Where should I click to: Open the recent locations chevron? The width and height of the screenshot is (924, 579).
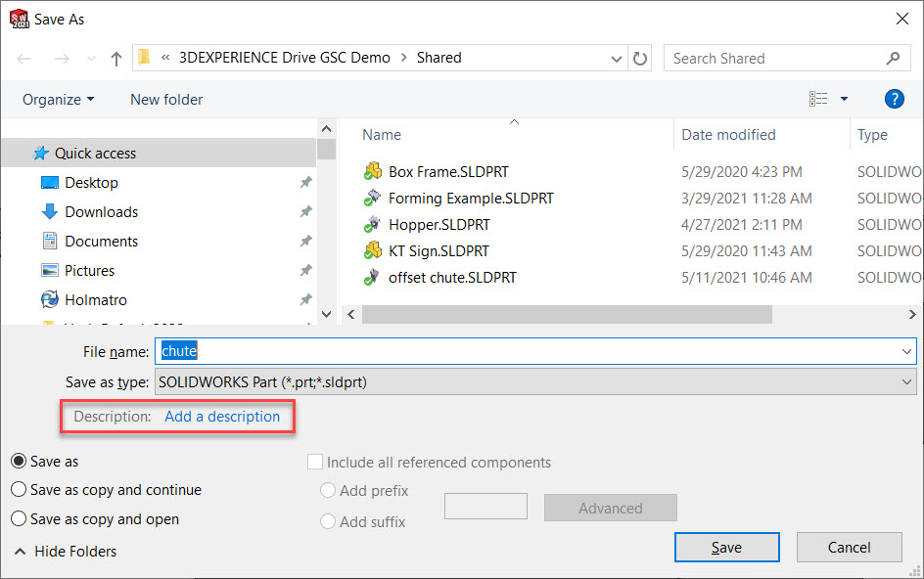91,59
